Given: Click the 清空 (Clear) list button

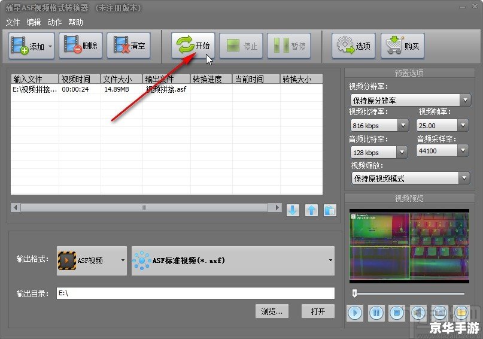Looking at the screenshot, I should click(129, 46).
